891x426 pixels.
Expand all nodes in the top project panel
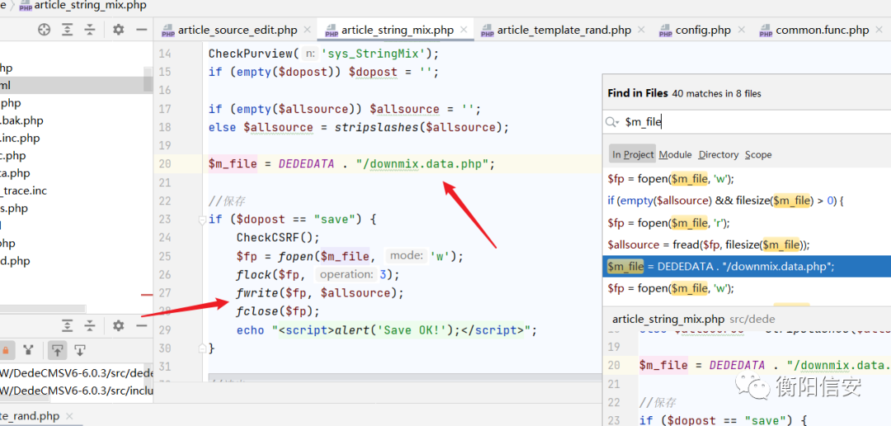[x=68, y=30]
